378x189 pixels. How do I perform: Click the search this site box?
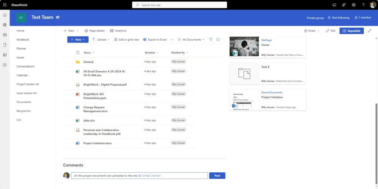179,5
